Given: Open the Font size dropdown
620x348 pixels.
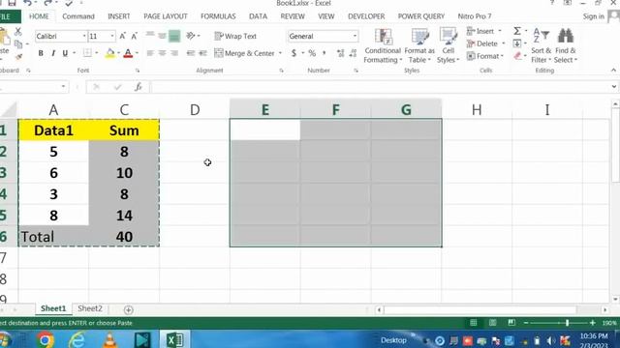Looking at the screenshot, I should pos(112,36).
